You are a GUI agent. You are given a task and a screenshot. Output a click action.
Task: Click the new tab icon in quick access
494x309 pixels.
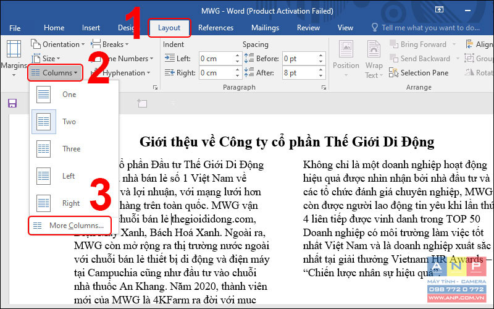pos(142,103)
